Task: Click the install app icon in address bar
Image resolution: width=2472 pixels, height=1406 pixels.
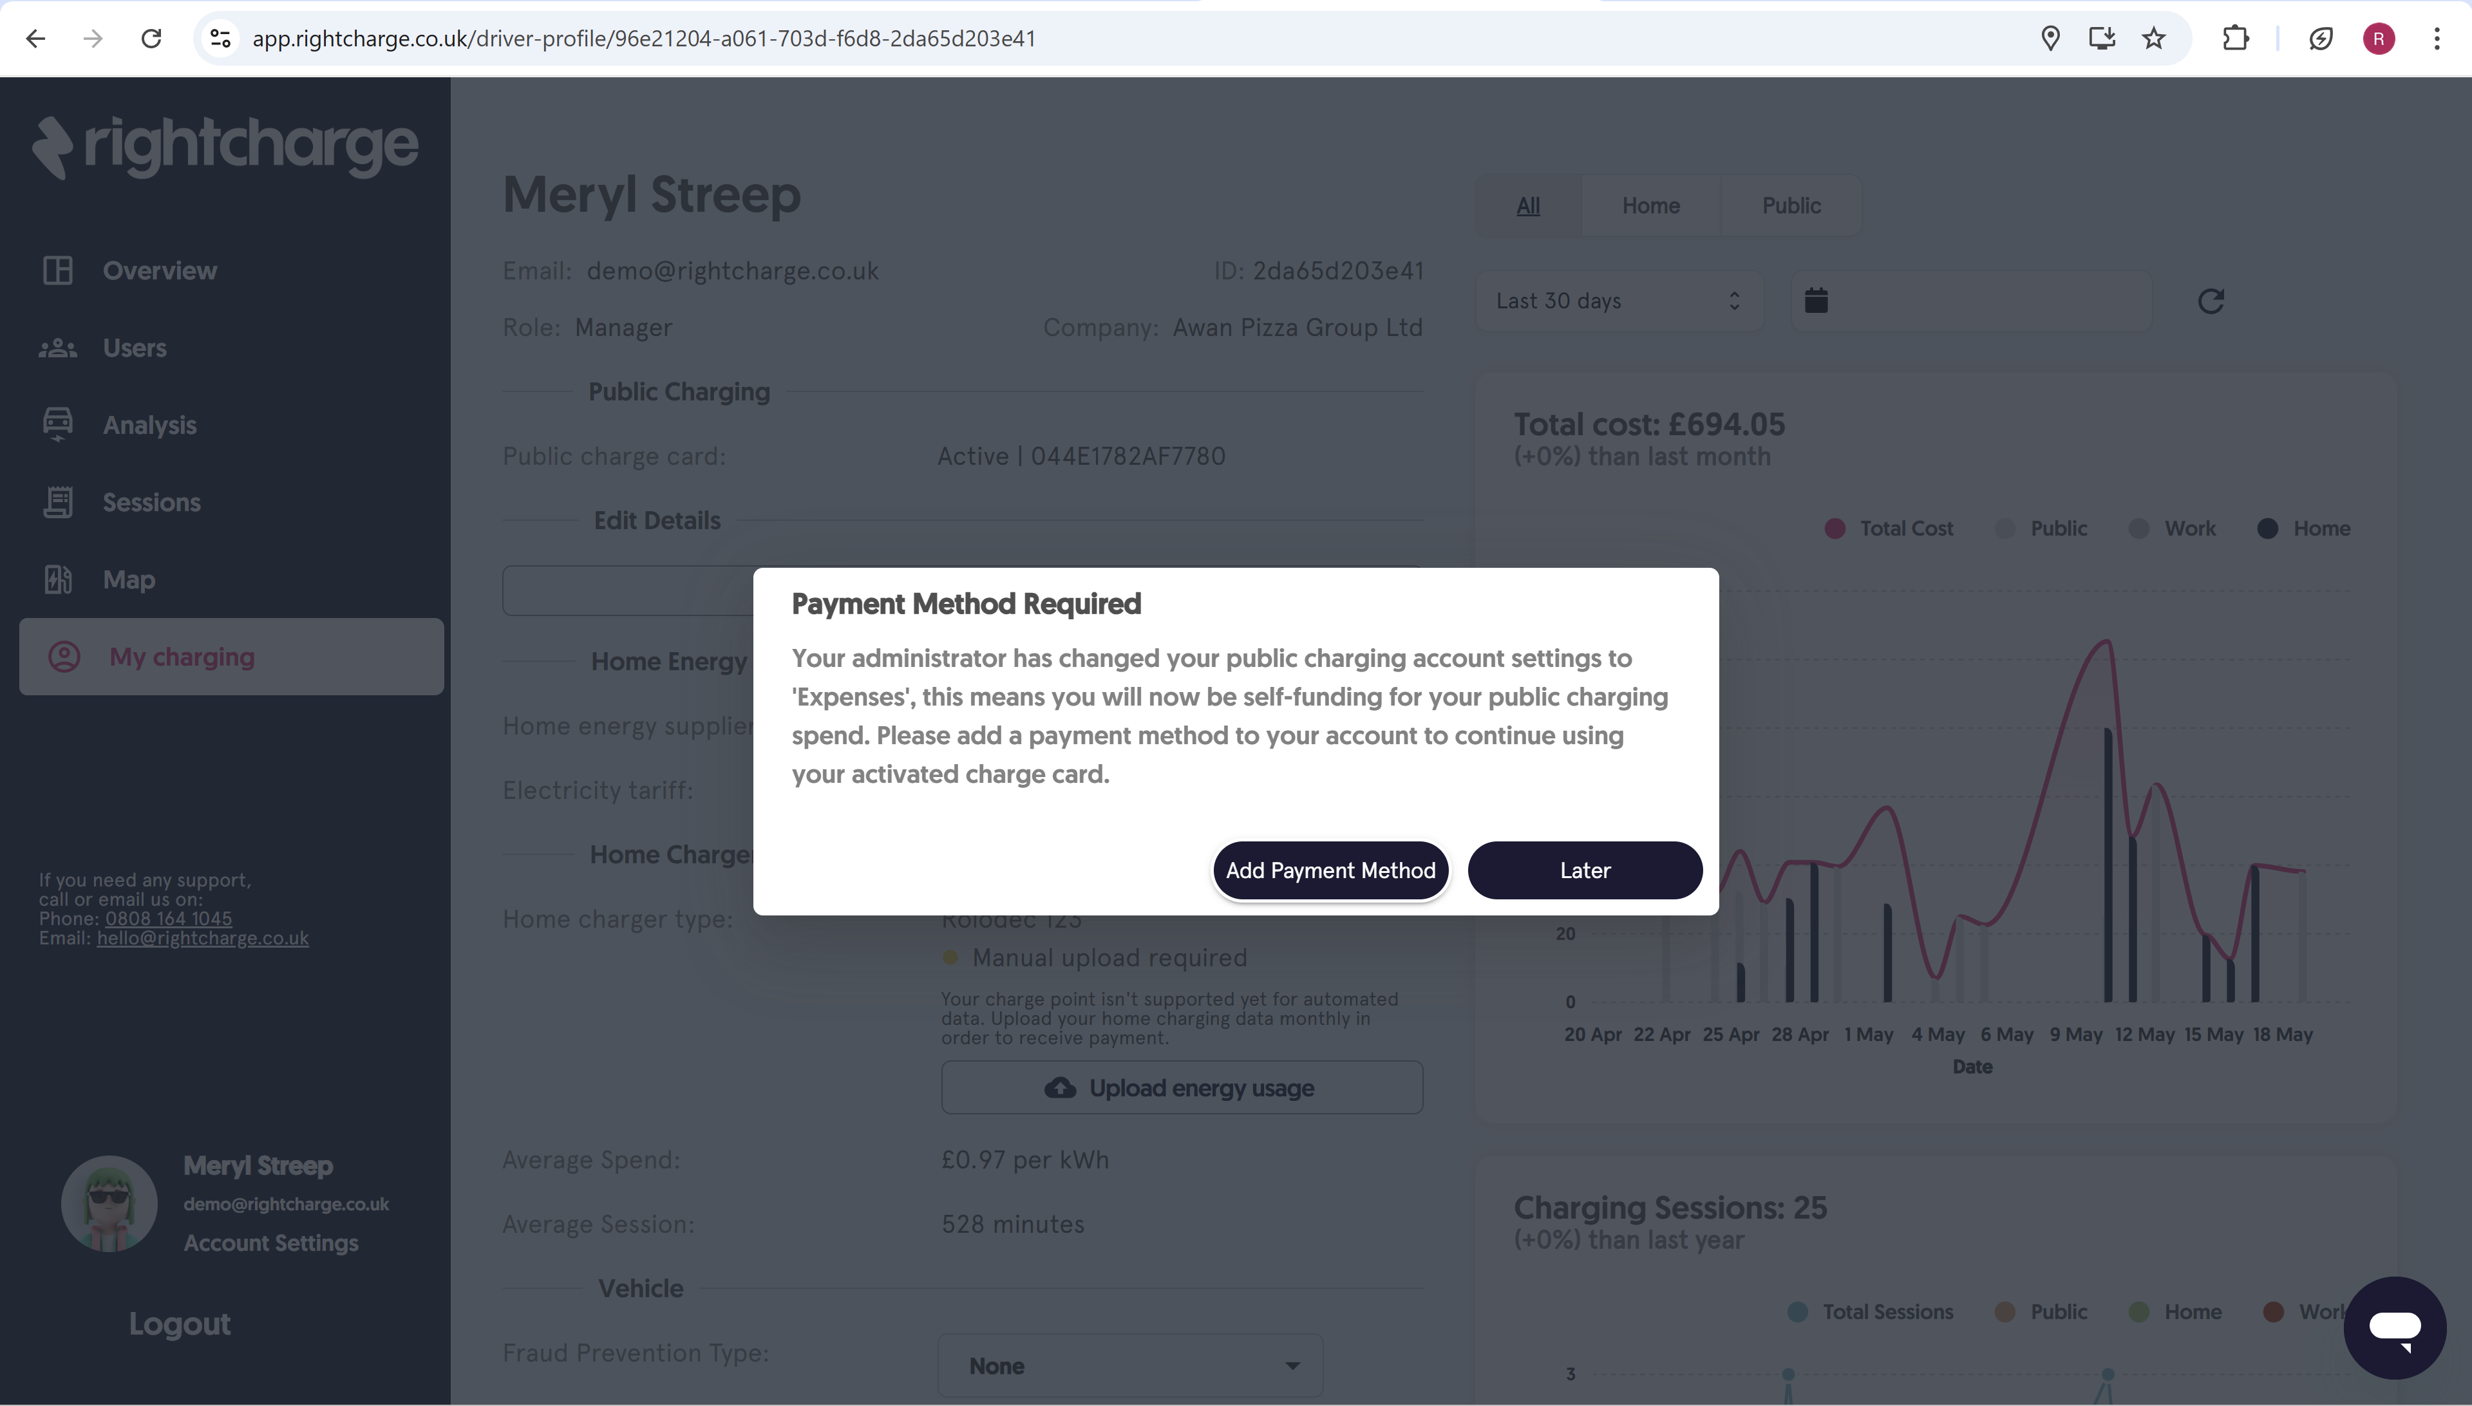Action: pyautogui.click(x=2102, y=39)
